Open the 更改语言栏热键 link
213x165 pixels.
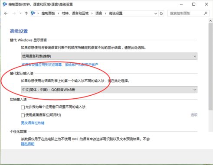point(33,123)
